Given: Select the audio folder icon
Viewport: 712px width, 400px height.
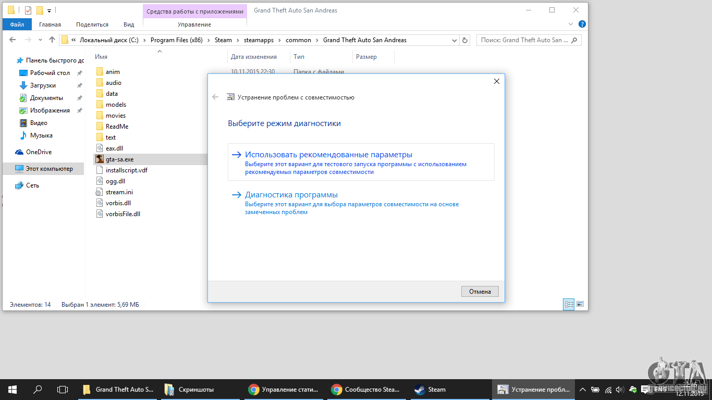Looking at the screenshot, I should pyautogui.click(x=100, y=83).
